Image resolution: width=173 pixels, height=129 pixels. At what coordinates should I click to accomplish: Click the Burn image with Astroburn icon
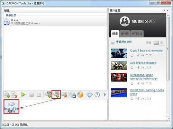(x=80, y=95)
